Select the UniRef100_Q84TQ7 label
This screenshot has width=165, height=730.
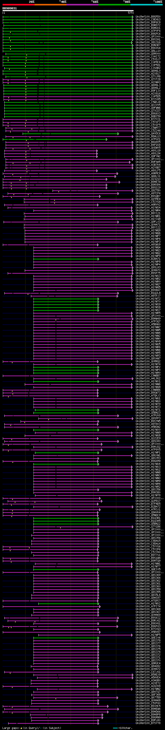pyautogui.click(x=148, y=692)
